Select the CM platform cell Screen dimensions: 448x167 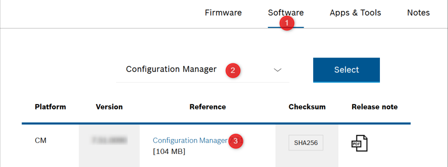point(40,140)
